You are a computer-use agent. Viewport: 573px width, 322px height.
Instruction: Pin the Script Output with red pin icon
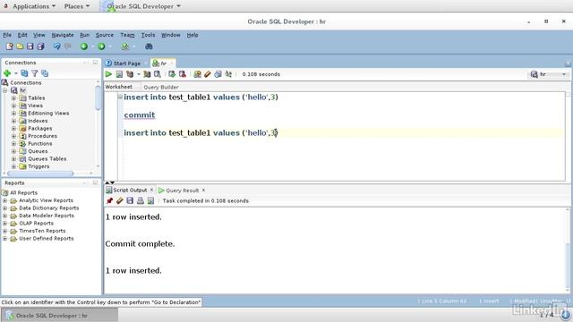coord(109,200)
